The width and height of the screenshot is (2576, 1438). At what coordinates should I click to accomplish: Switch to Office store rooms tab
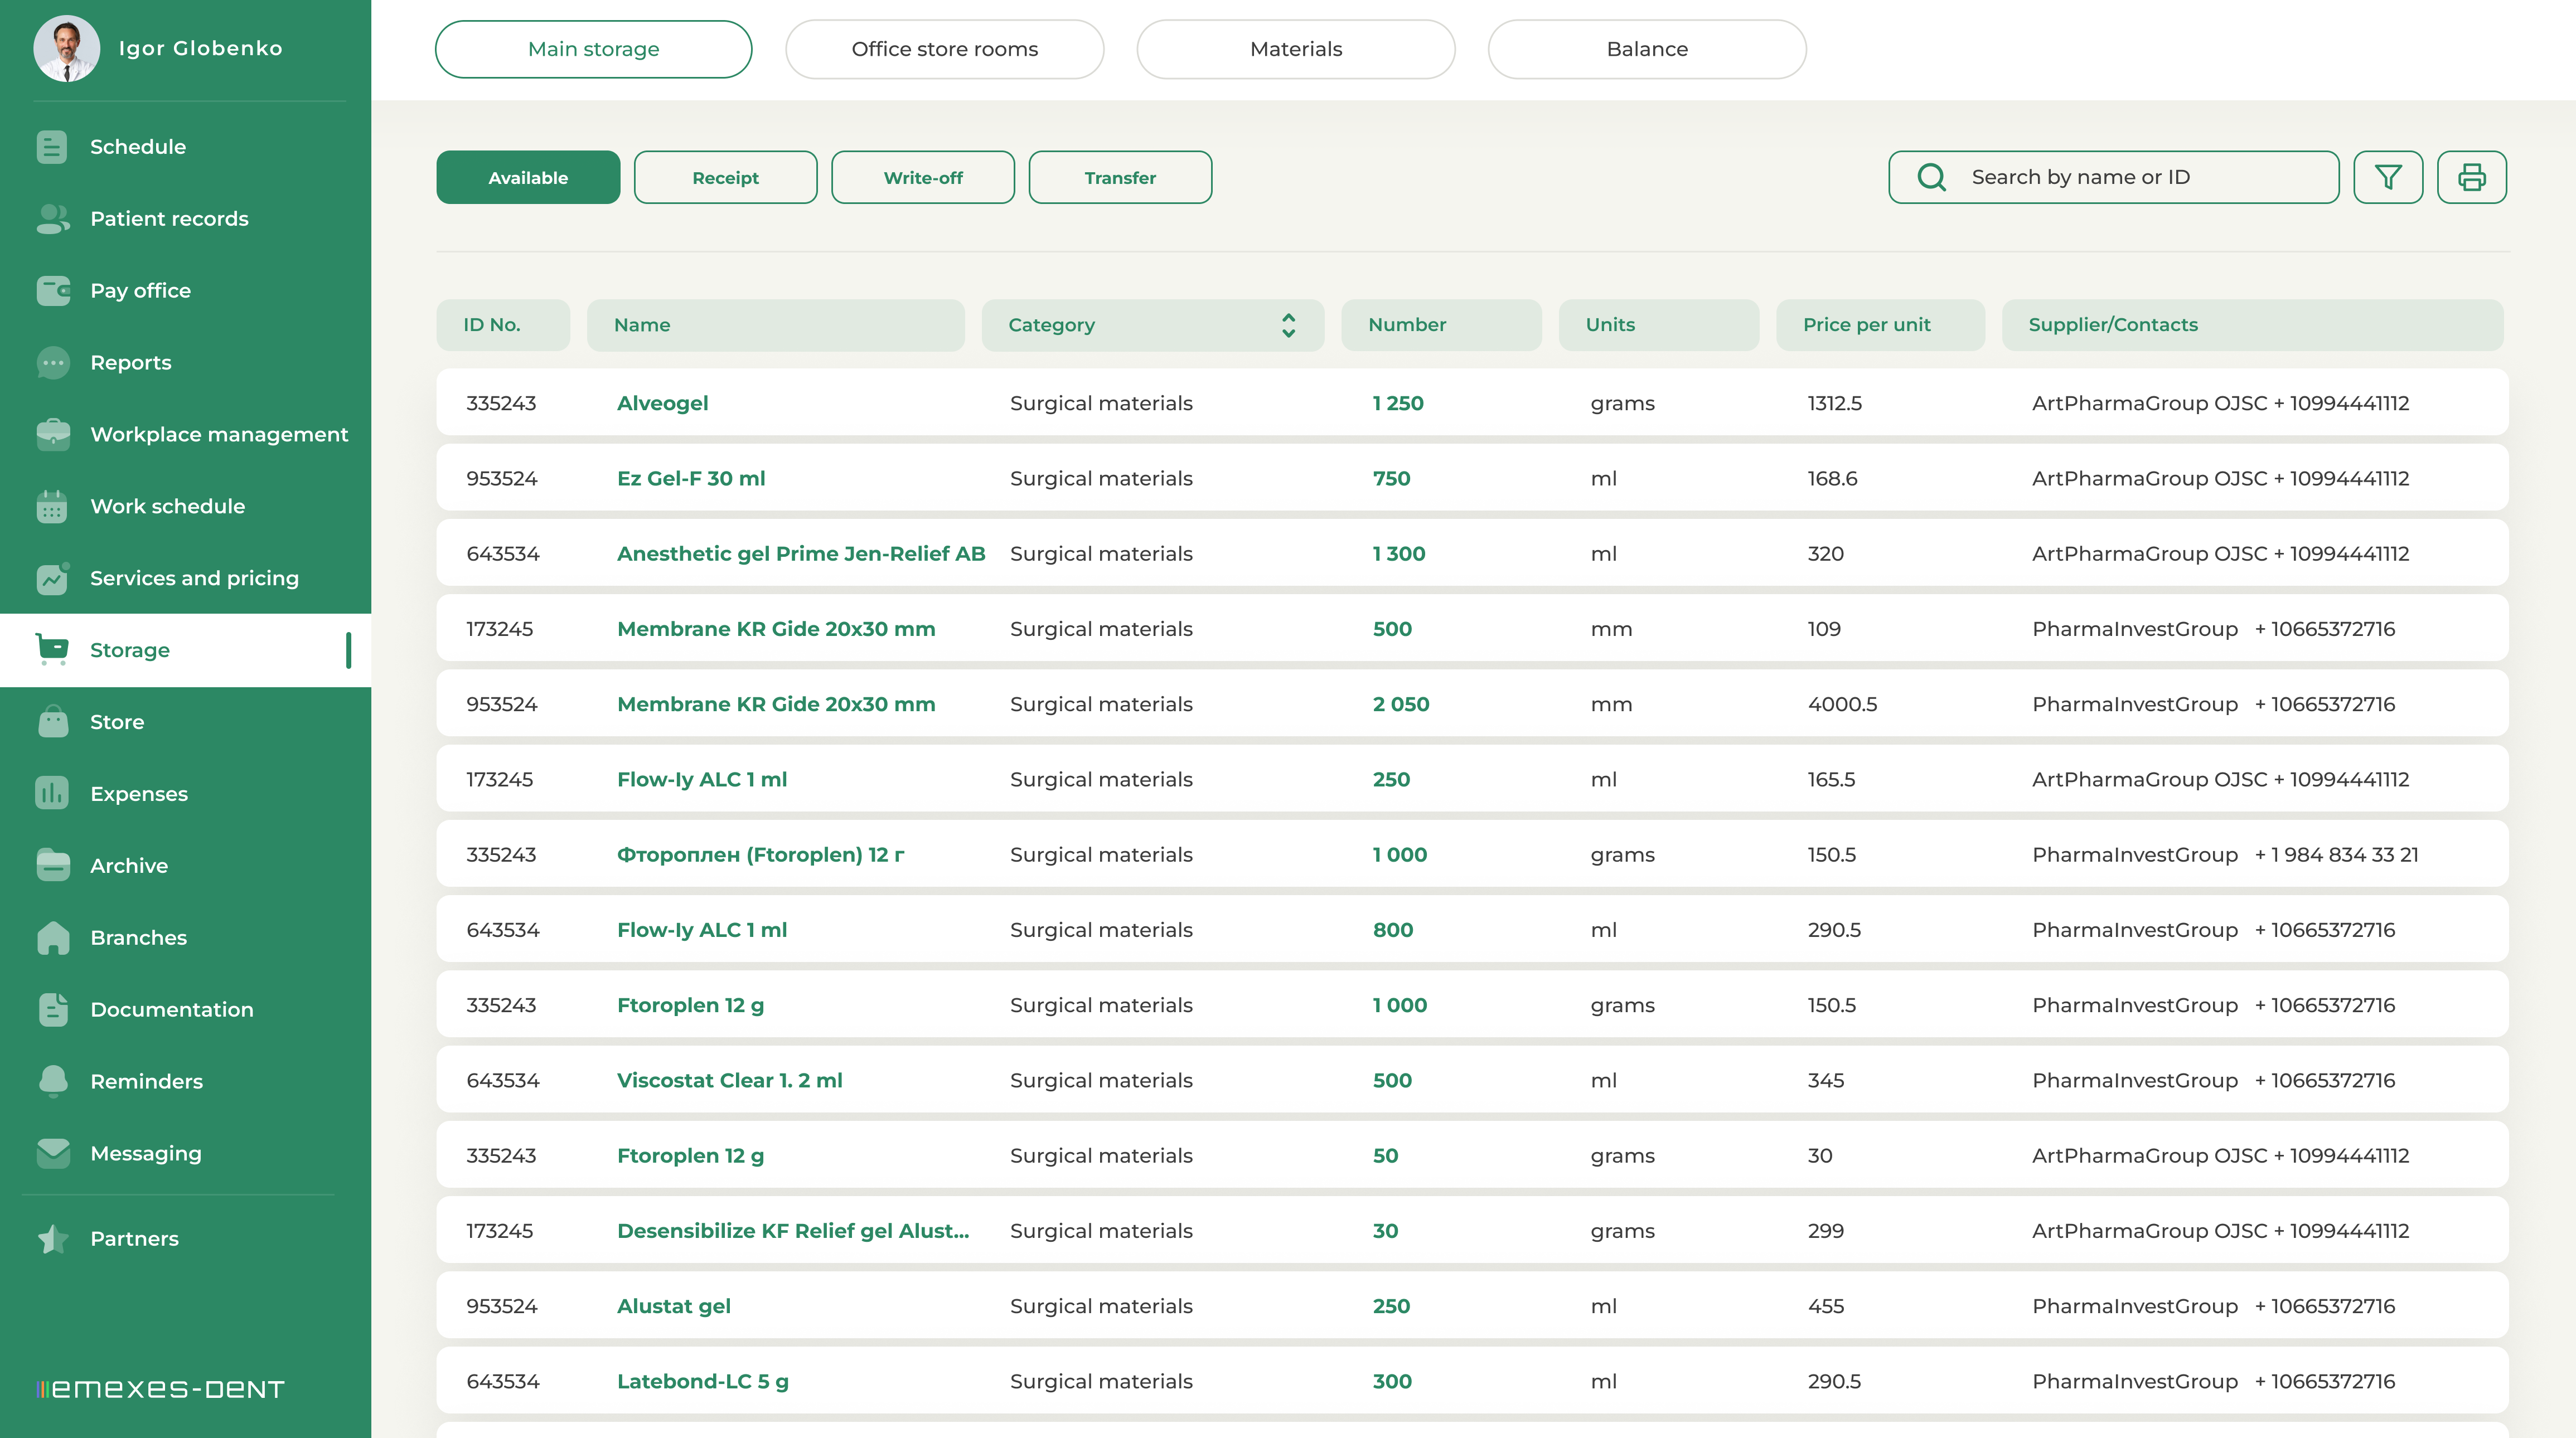click(x=944, y=49)
